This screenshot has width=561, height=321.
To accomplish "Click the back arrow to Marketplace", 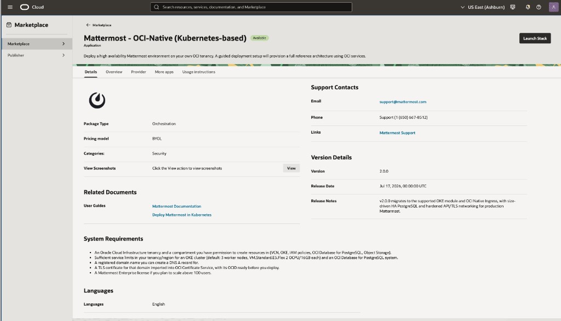I will click(88, 25).
